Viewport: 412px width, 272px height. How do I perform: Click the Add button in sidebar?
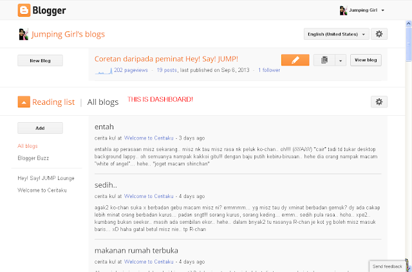click(40, 128)
